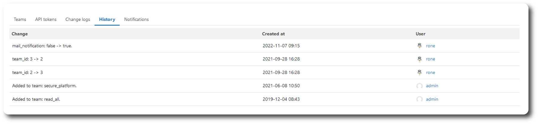Go to the Notifications tab
The height and width of the screenshot is (124, 538).
136,19
